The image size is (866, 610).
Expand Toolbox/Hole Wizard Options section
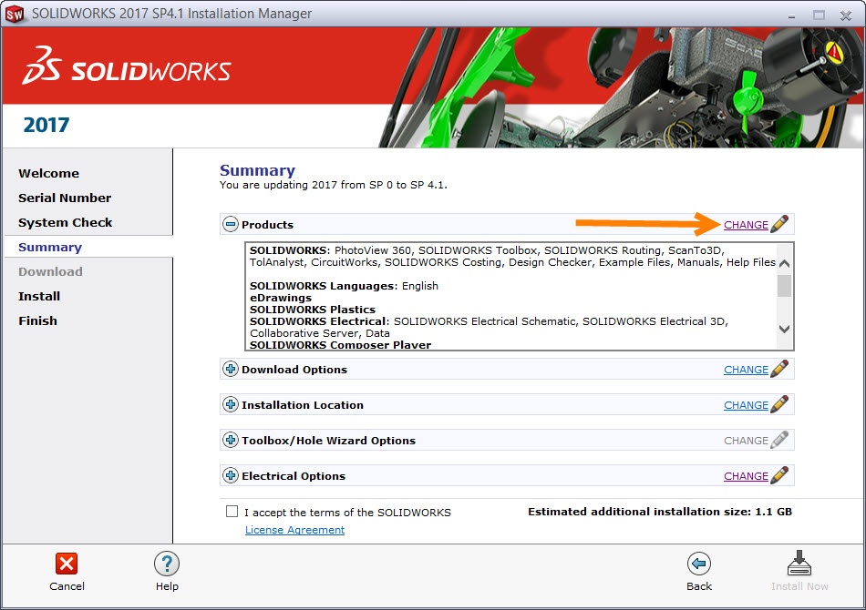coord(231,441)
